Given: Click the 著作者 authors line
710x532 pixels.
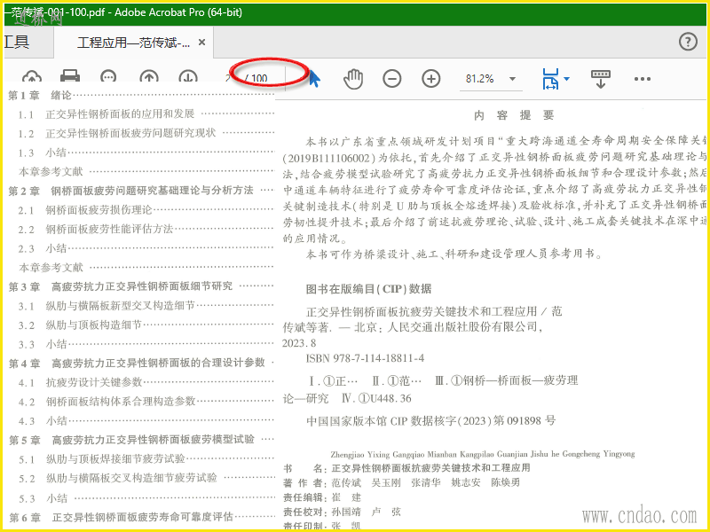Looking at the screenshot, I should (402, 482).
